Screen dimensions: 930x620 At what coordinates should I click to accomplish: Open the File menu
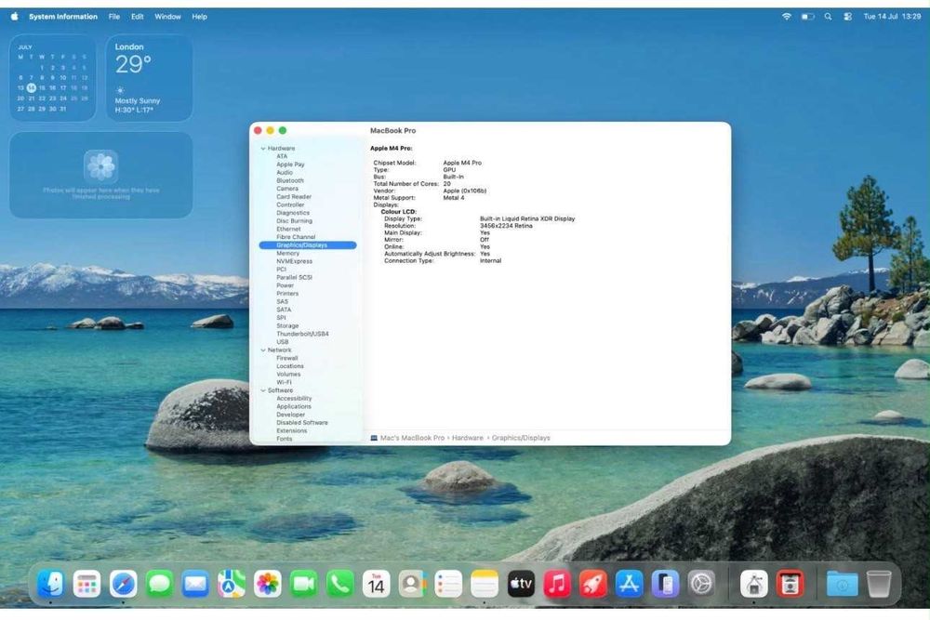pos(113,17)
